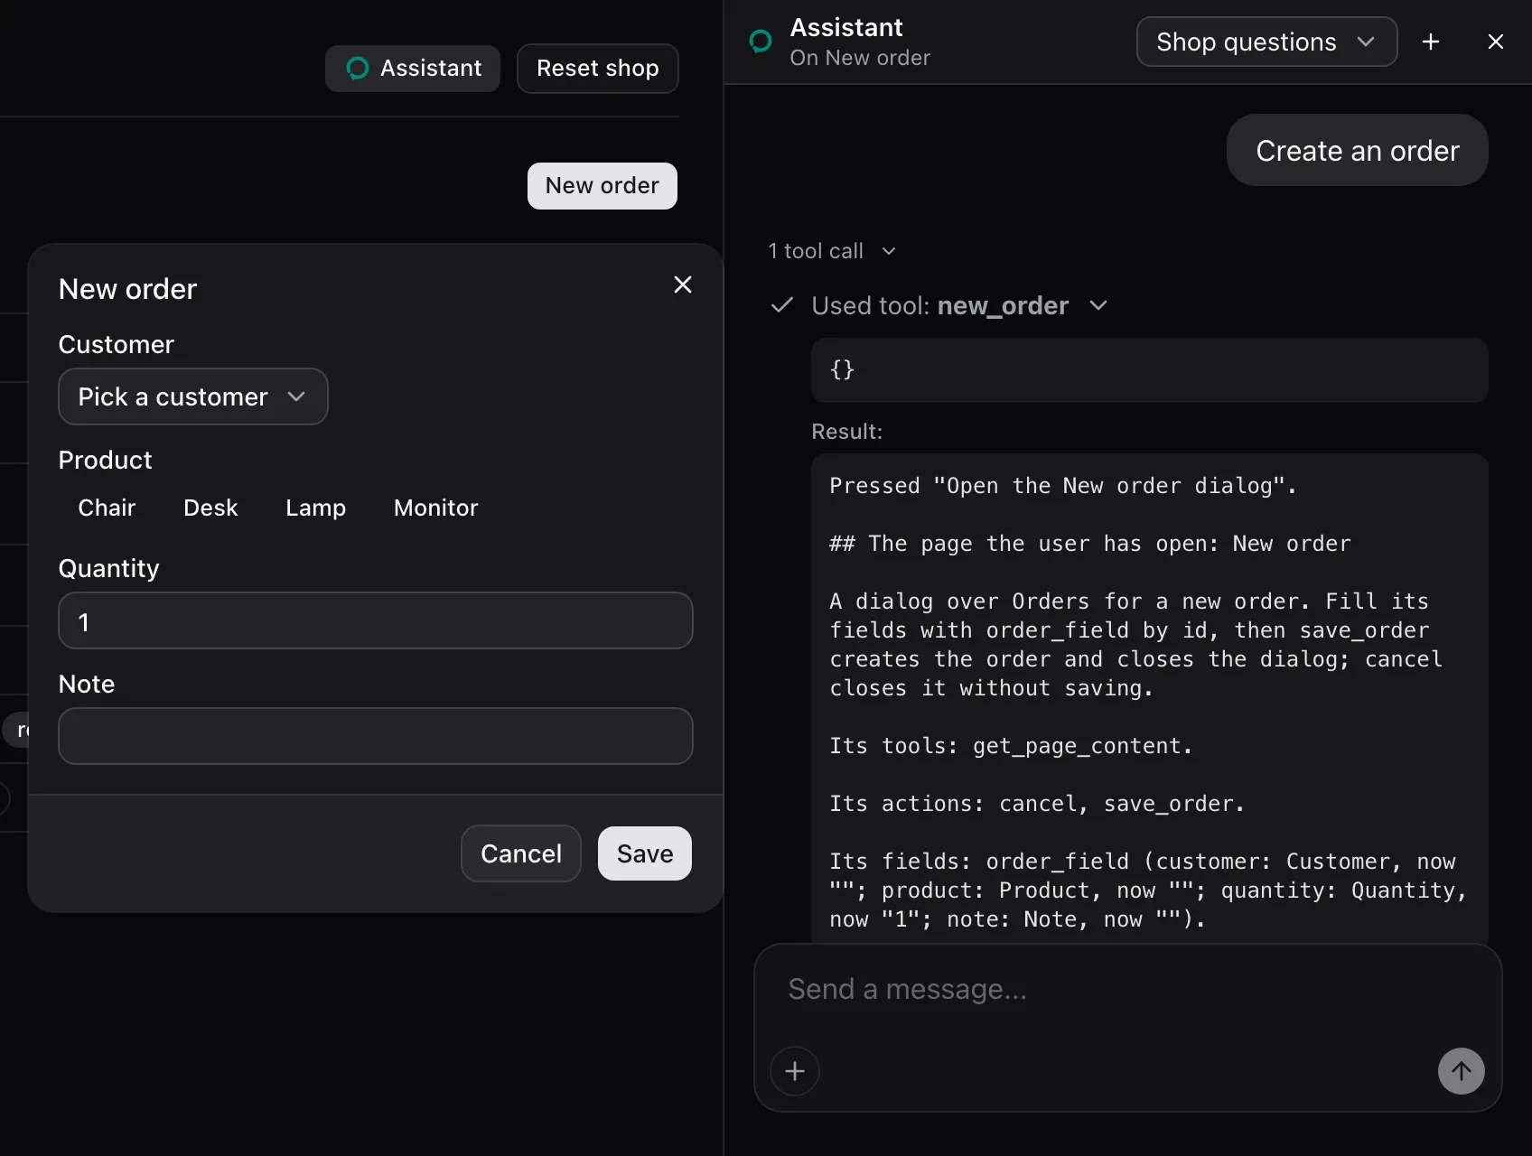
Task: Open the Shop questions dropdown
Action: (x=1266, y=42)
